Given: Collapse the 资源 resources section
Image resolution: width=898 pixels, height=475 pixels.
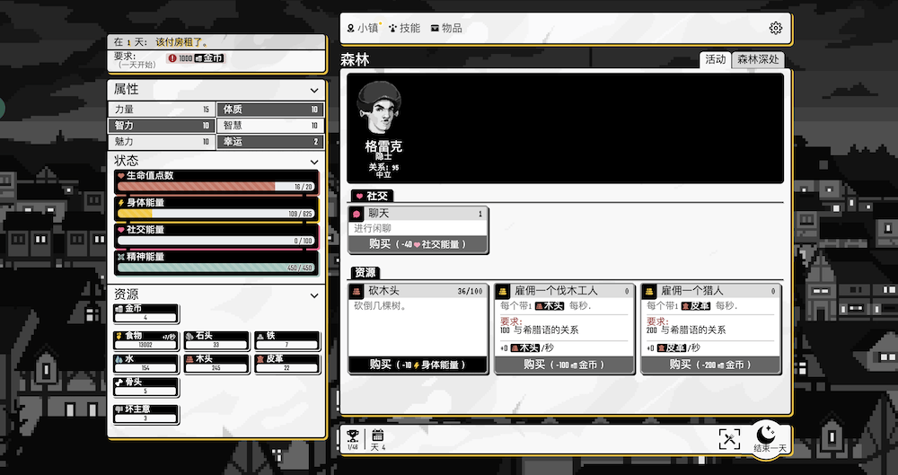Looking at the screenshot, I should click(x=314, y=295).
